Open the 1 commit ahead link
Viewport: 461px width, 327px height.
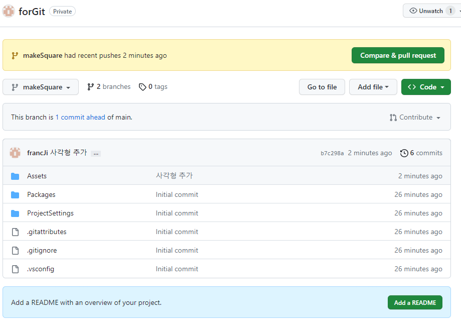click(x=80, y=117)
